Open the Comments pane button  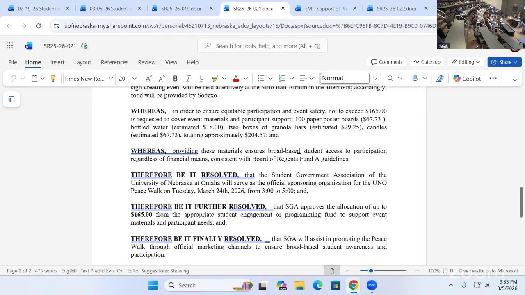coord(387,62)
